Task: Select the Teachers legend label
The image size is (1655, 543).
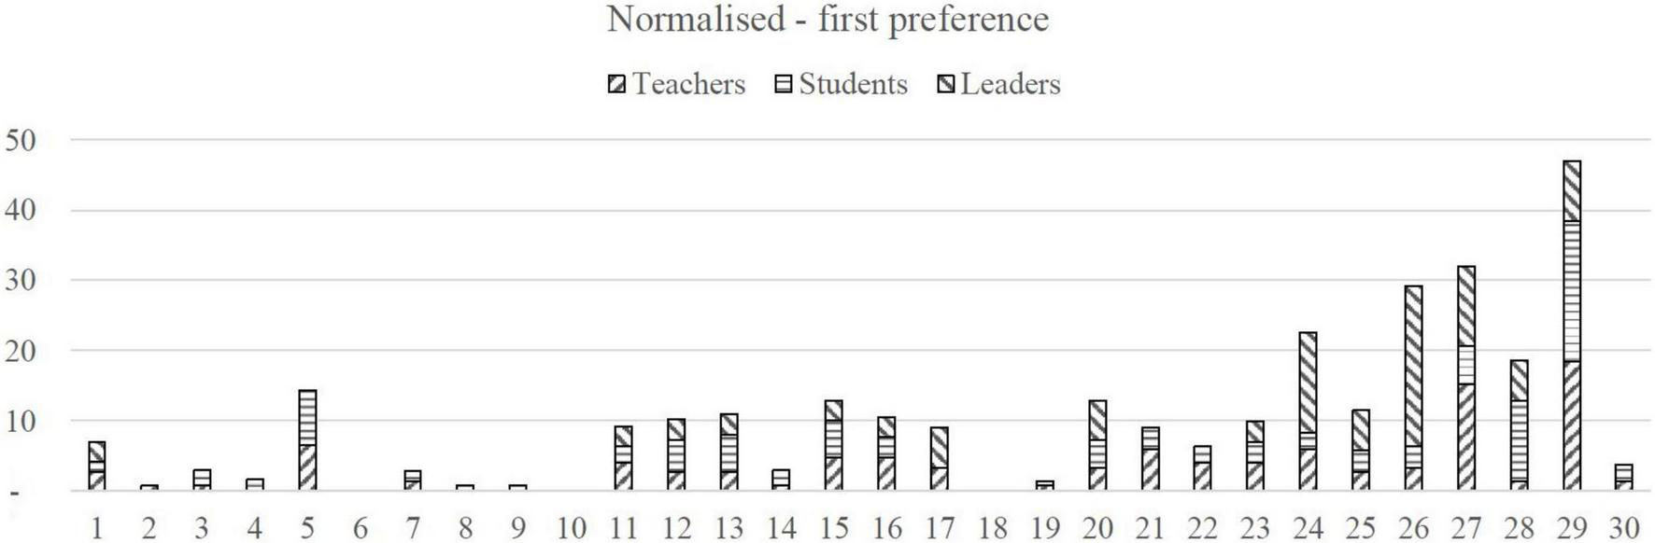Action: (x=688, y=85)
